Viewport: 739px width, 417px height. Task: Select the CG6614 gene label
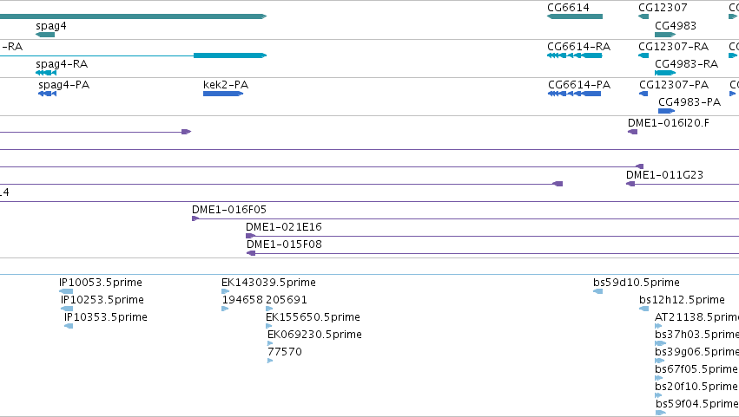click(x=568, y=8)
